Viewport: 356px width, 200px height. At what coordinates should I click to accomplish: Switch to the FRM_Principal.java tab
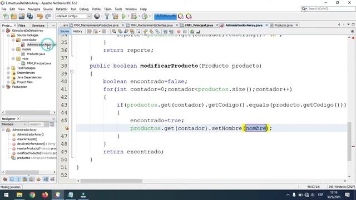point(199,25)
